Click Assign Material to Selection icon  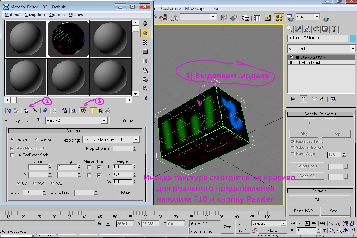point(26,110)
